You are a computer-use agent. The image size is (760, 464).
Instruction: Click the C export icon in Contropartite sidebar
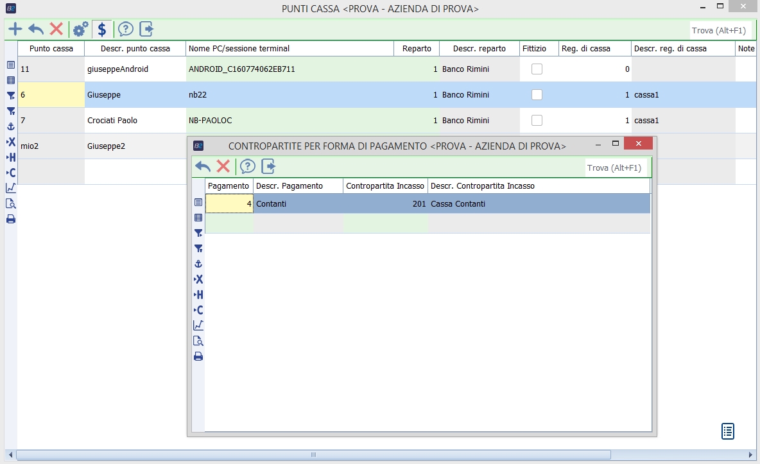point(198,311)
